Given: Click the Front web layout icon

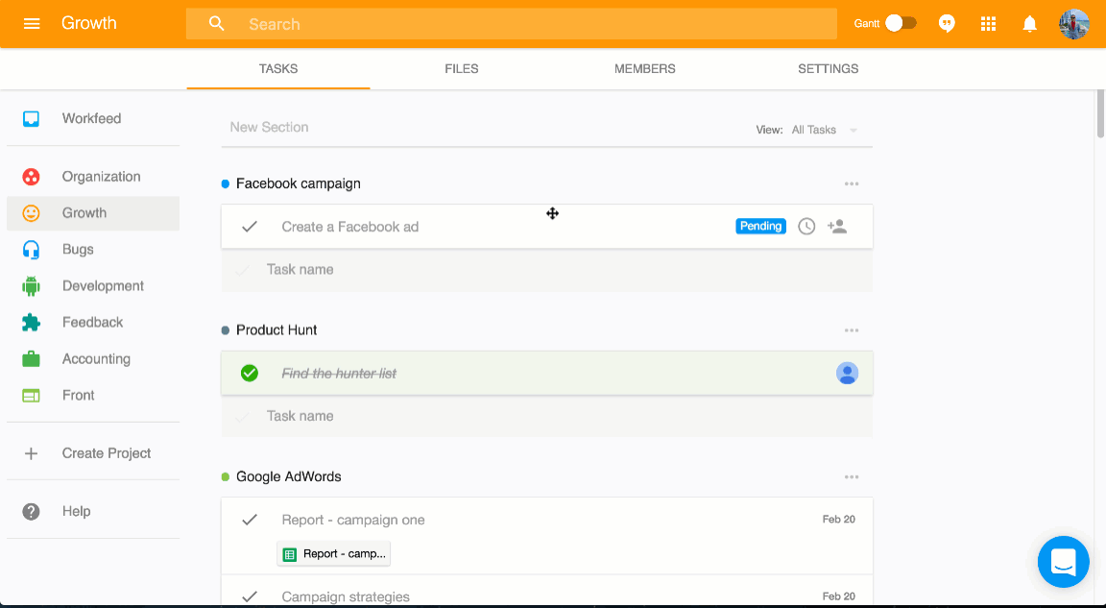Looking at the screenshot, I should click(x=31, y=395).
